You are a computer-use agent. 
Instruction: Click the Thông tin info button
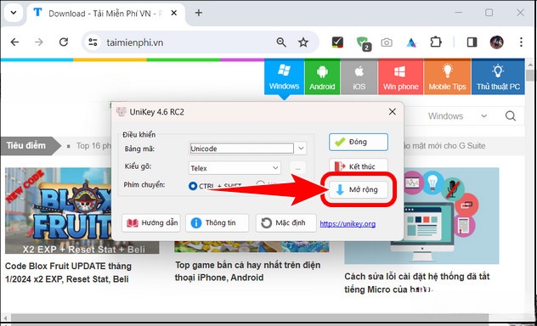[218, 223]
